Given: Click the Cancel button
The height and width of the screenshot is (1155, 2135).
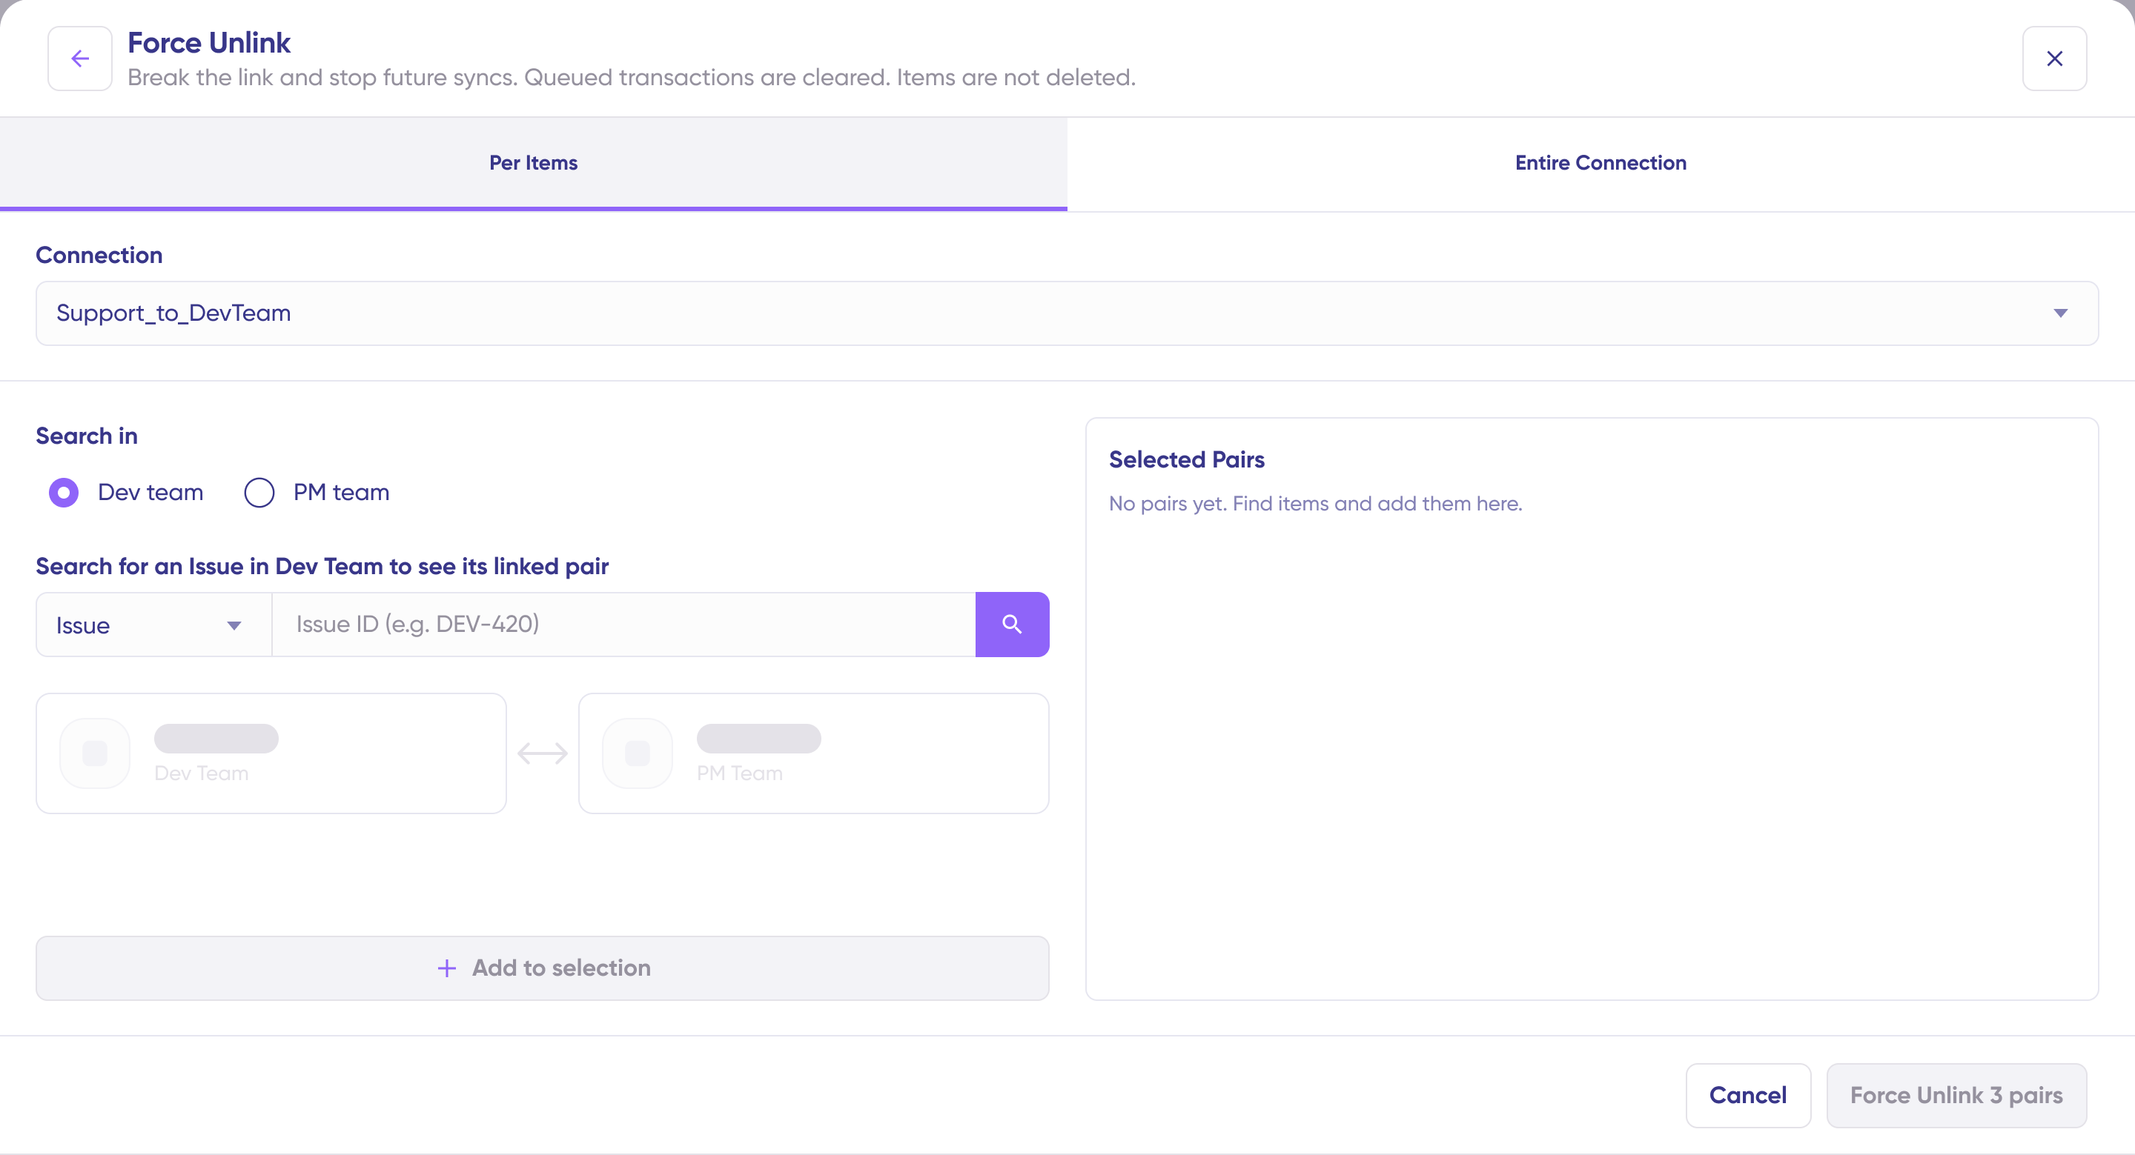Looking at the screenshot, I should coord(1747,1094).
